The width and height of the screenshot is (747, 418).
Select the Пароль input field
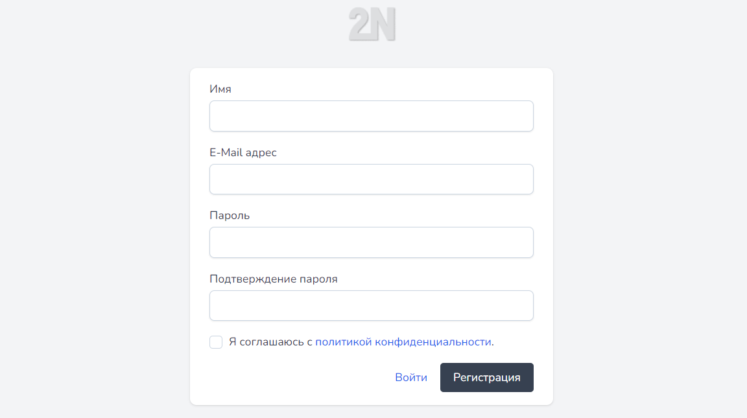coord(371,242)
